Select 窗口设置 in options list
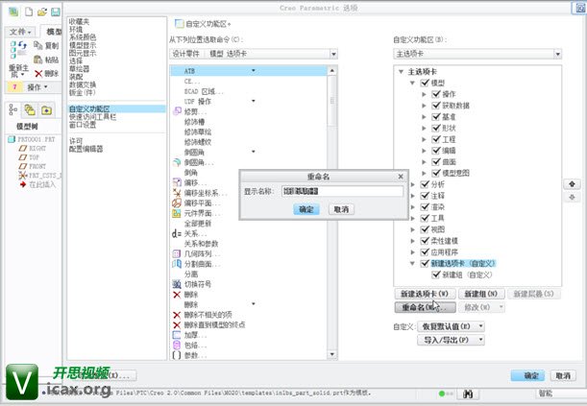 click(83, 125)
